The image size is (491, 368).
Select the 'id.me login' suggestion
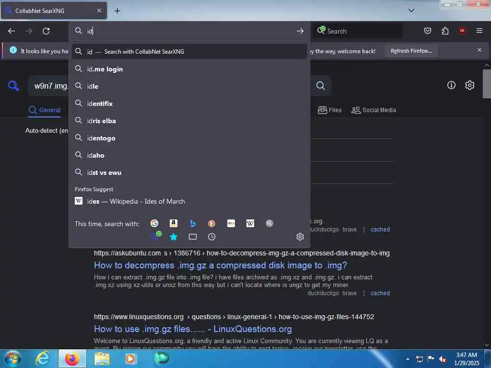point(189,69)
